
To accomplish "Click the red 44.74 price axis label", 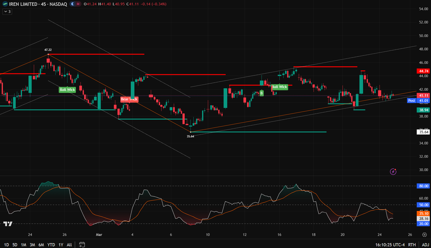I will [x=423, y=71].
